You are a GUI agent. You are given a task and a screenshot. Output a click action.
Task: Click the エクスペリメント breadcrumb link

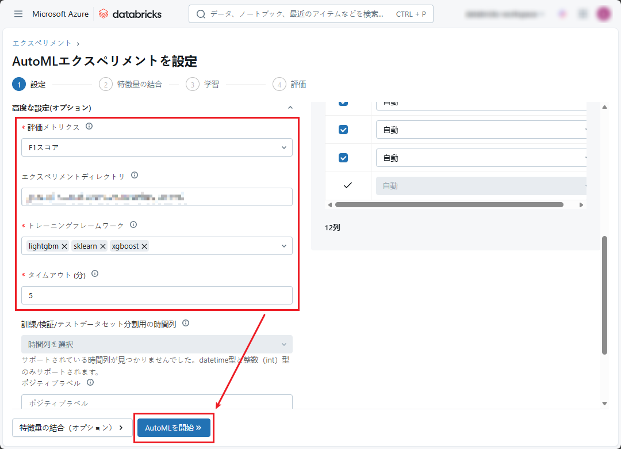point(42,43)
